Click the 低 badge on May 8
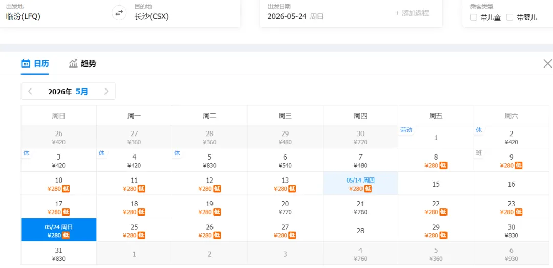The height and width of the screenshot is (268, 553). pos(443,165)
